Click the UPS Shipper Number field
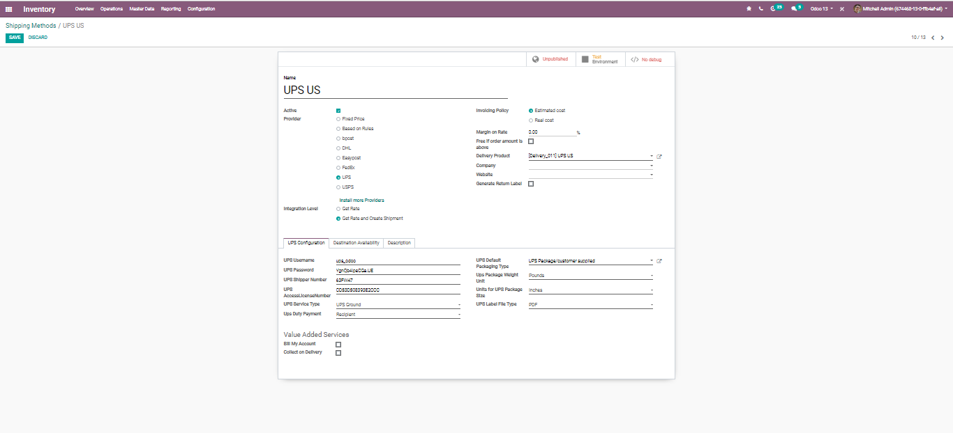 pyautogui.click(x=398, y=280)
